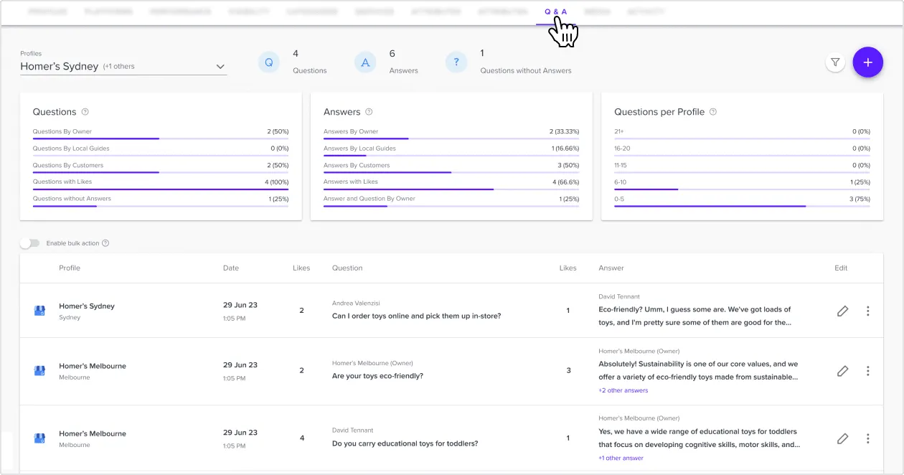This screenshot has height=475, width=904.
Task: Click the purple plus add button
Action: click(867, 62)
